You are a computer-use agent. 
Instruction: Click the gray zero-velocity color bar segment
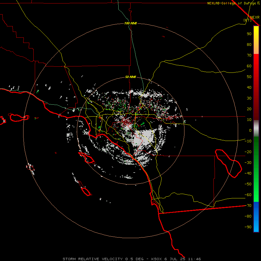coord(256,128)
